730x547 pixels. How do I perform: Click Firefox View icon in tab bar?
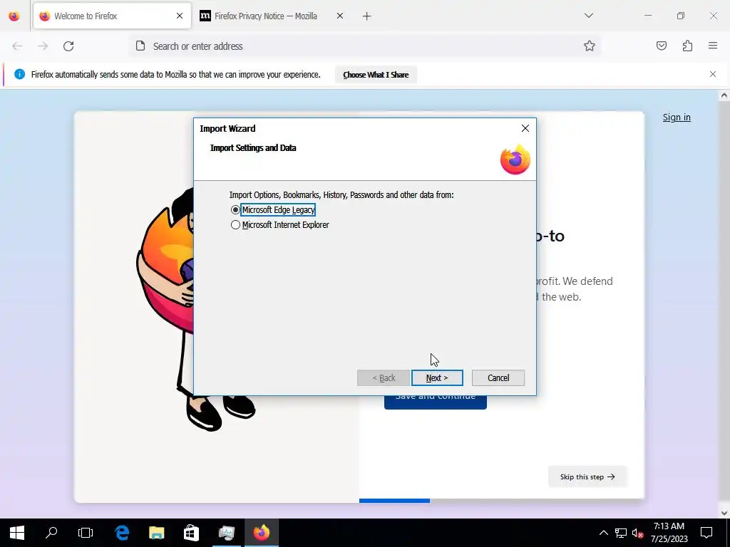pyautogui.click(x=14, y=16)
